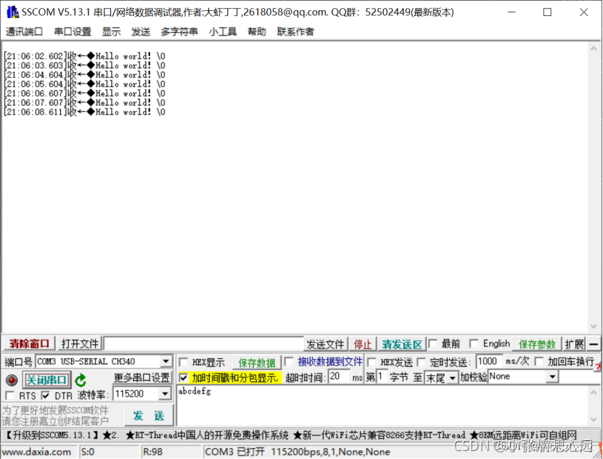Open the 波特率 baud rate dropdown

[167, 394]
